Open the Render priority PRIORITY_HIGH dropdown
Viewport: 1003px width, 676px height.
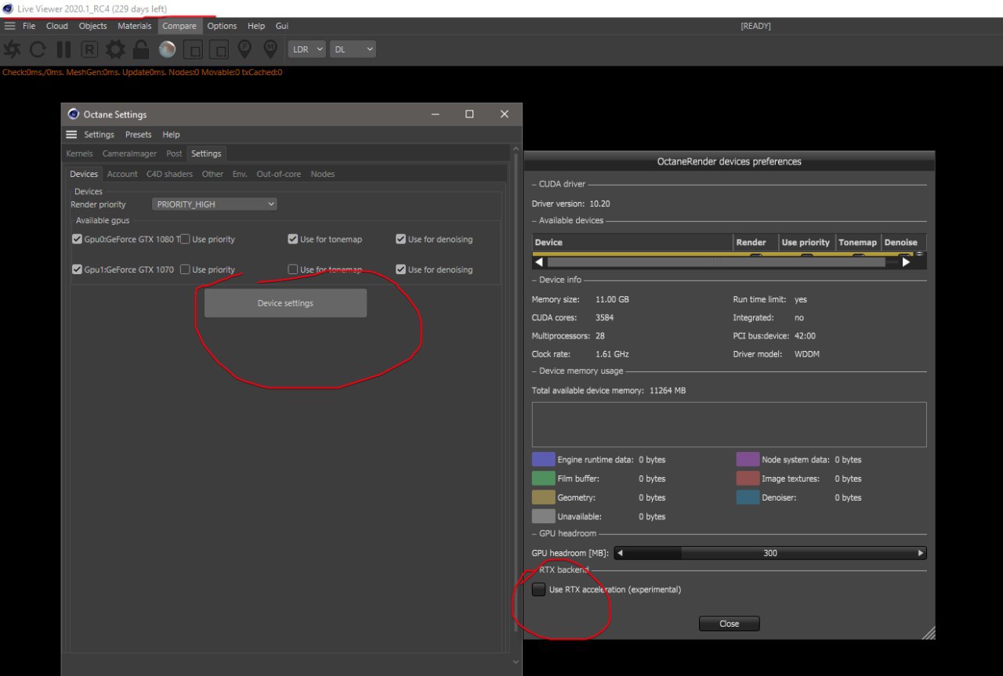tap(214, 204)
